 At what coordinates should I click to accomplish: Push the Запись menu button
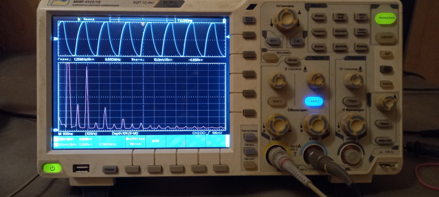coord(319,47)
